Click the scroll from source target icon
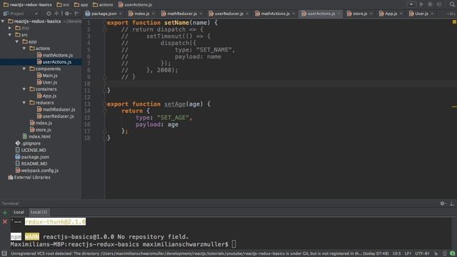The image size is (457, 257). (49, 14)
